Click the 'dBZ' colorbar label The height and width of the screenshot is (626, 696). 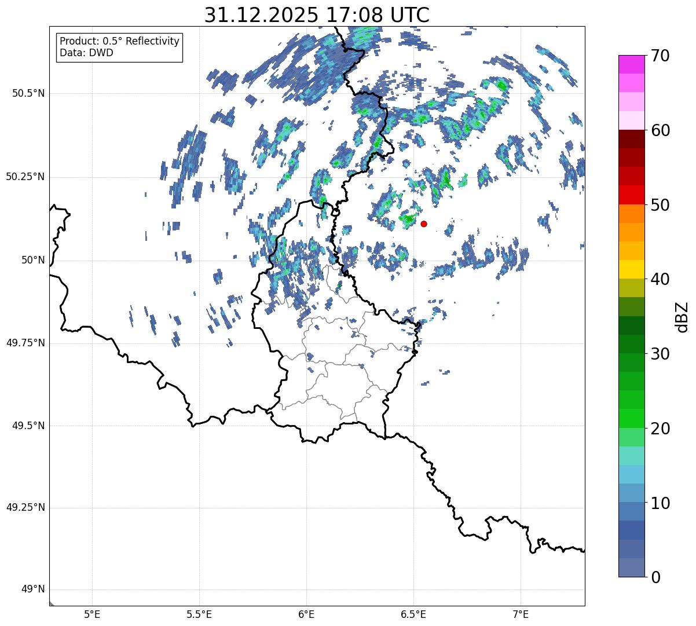(x=682, y=317)
